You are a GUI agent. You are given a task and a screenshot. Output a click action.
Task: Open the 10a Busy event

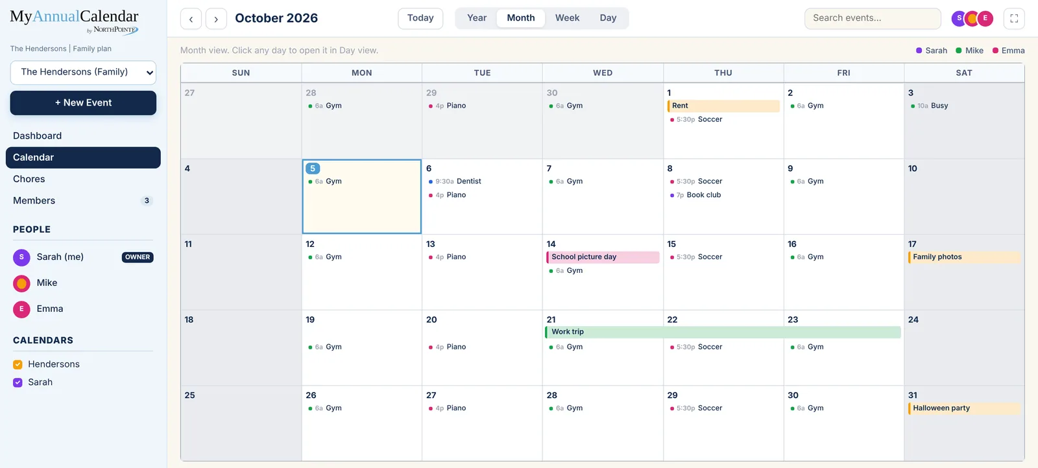pyautogui.click(x=930, y=106)
